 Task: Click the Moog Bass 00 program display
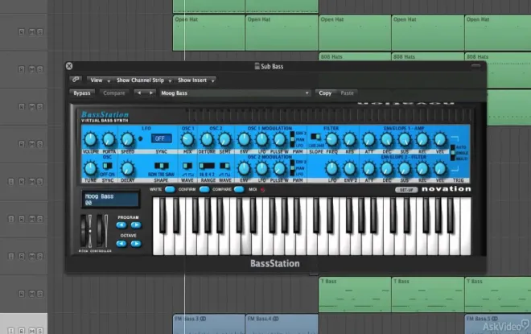click(x=110, y=199)
